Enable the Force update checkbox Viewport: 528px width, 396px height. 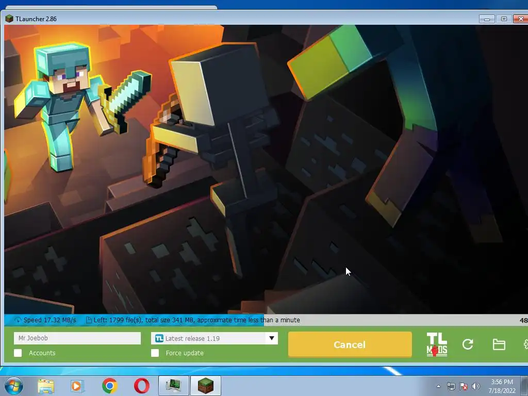coord(155,353)
